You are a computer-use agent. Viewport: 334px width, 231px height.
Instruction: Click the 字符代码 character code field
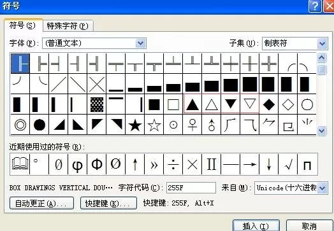coord(191,188)
